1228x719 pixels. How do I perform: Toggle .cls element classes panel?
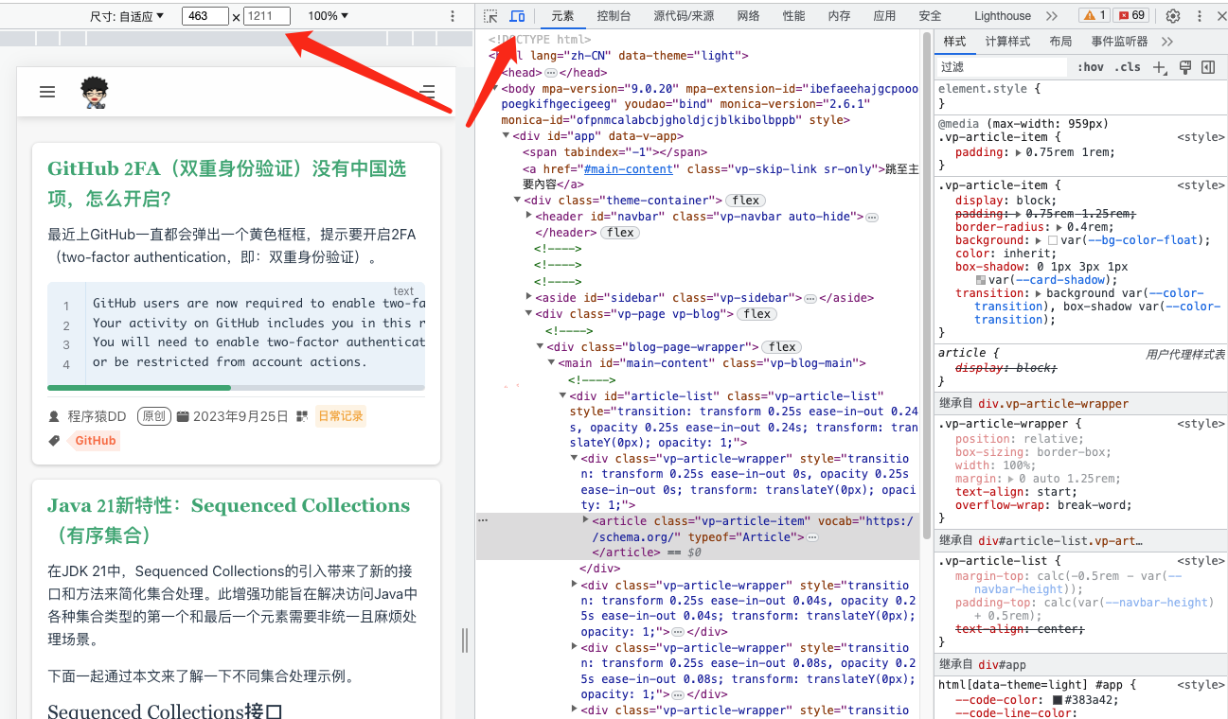(1128, 67)
